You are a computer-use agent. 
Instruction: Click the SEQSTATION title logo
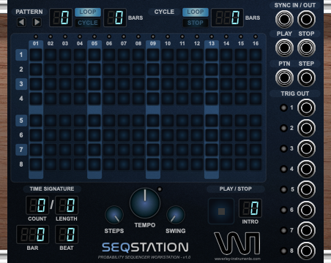[145, 248]
